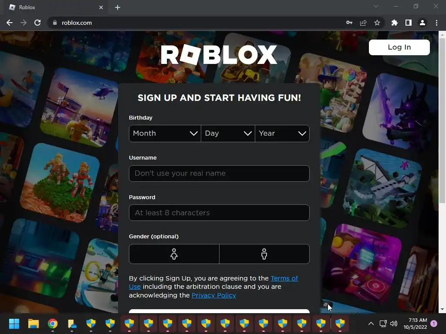The image size is (446, 334).
Task: Open the Year birthday dropdown
Action: (x=282, y=134)
